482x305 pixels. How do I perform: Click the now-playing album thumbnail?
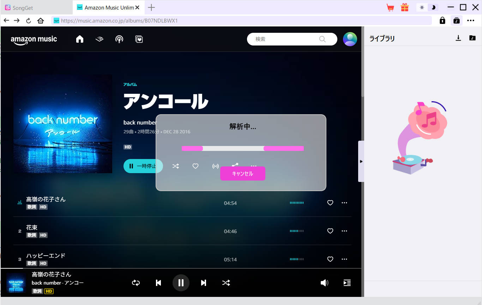coord(16,283)
